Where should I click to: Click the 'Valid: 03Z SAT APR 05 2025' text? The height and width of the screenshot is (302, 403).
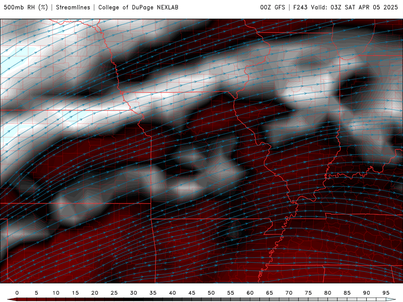[355, 8]
